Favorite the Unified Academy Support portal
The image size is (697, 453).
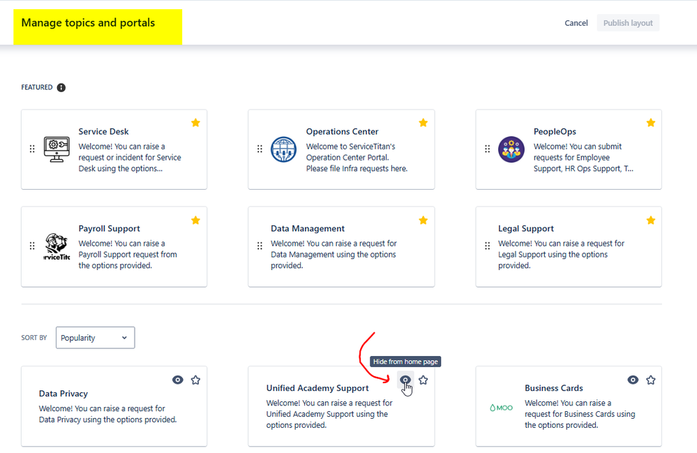424,380
